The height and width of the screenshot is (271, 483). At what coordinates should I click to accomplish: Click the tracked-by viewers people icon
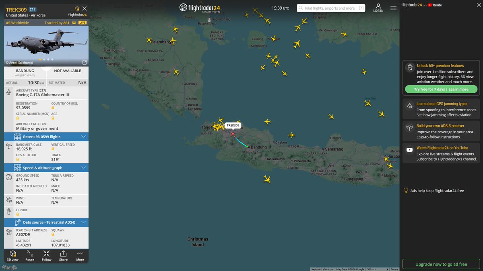click(x=74, y=23)
